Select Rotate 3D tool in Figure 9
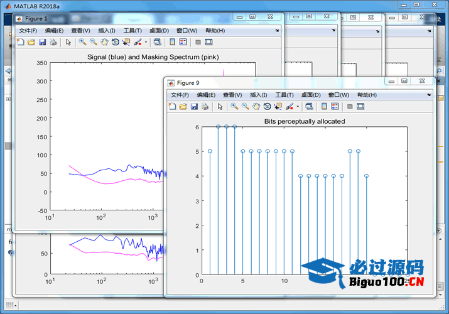This screenshot has width=449, height=314. pos(267,107)
